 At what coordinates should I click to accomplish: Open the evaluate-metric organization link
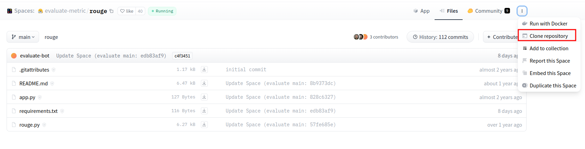pyautogui.click(x=65, y=11)
